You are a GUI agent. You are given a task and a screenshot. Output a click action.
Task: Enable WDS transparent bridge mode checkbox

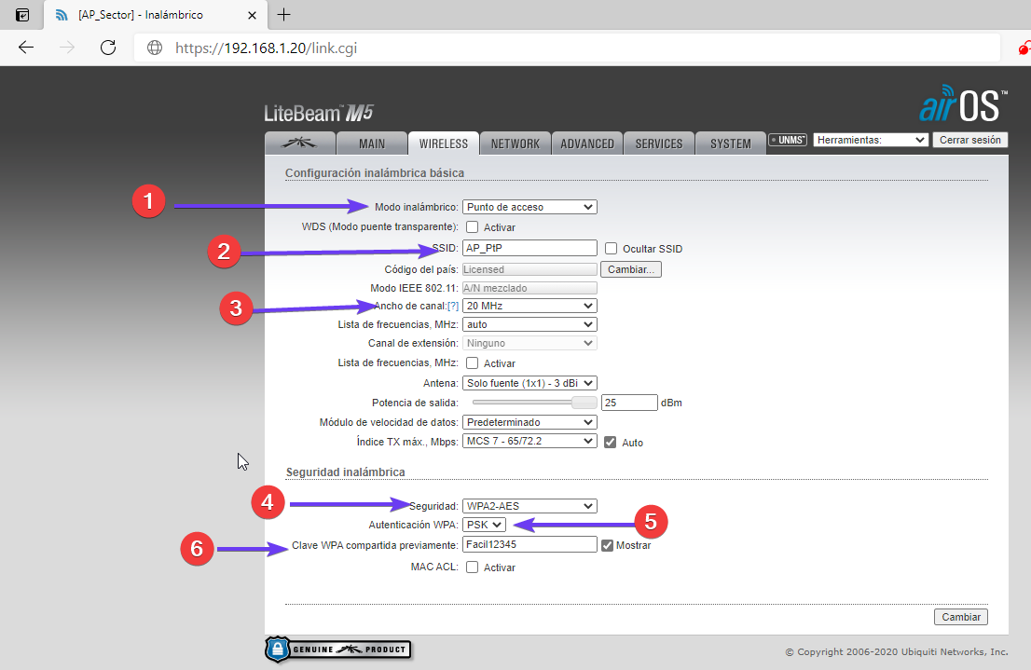[473, 226]
